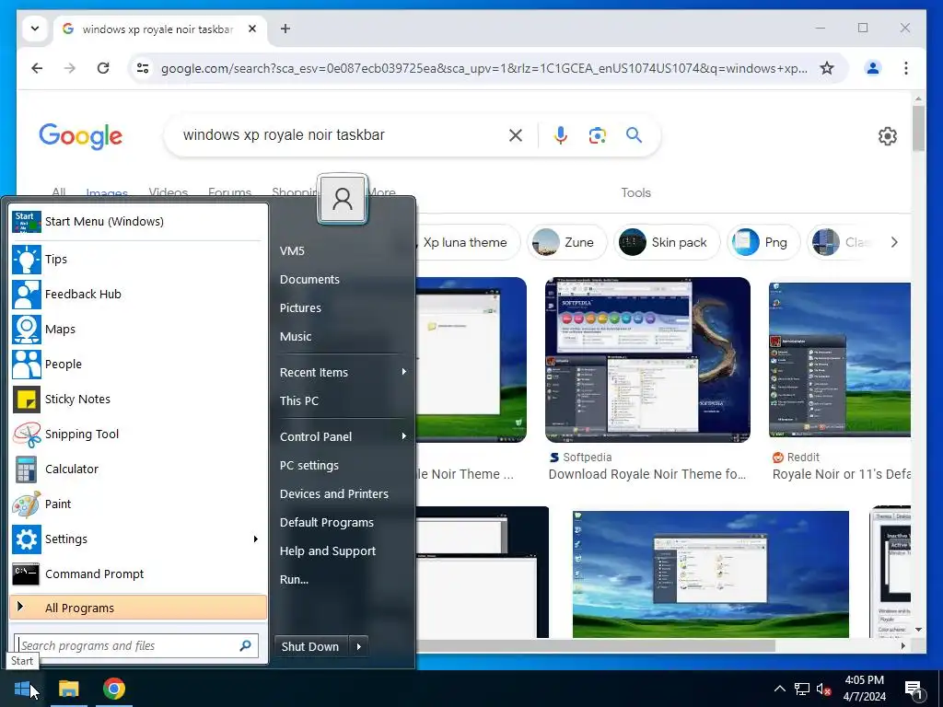Click the Chrome address bar URL
This screenshot has width=943, height=707.
pos(483,68)
